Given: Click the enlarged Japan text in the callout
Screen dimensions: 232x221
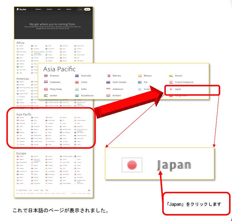Looking at the screenshot, I should click(174, 165).
